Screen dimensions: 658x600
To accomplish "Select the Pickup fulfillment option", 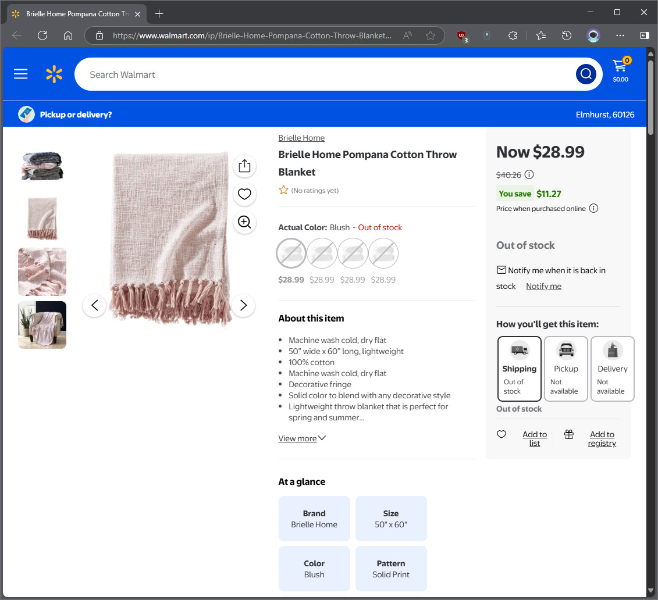I will [566, 369].
